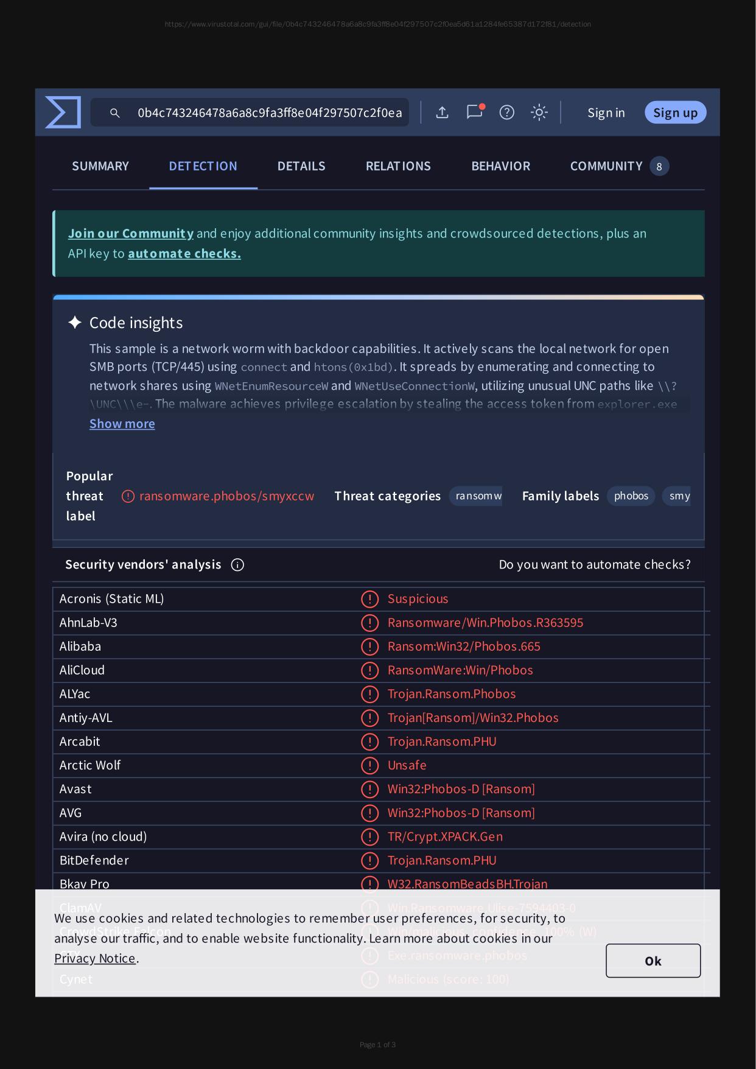
Task: Click the warning icon in Acronis row
Action: (x=369, y=599)
